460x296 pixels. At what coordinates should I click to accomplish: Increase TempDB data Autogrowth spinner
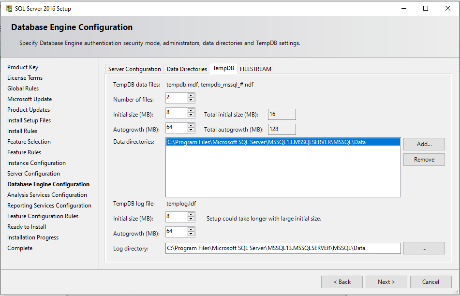(x=191, y=125)
